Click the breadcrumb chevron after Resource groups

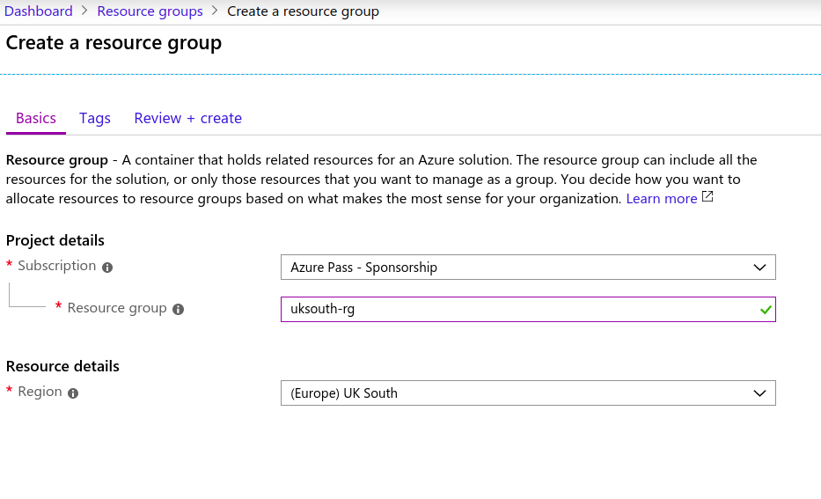pos(215,11)
